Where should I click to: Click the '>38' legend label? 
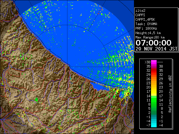147,62
